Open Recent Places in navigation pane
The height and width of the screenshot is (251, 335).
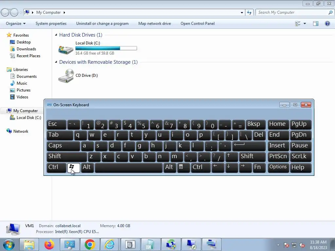point(28,56)
